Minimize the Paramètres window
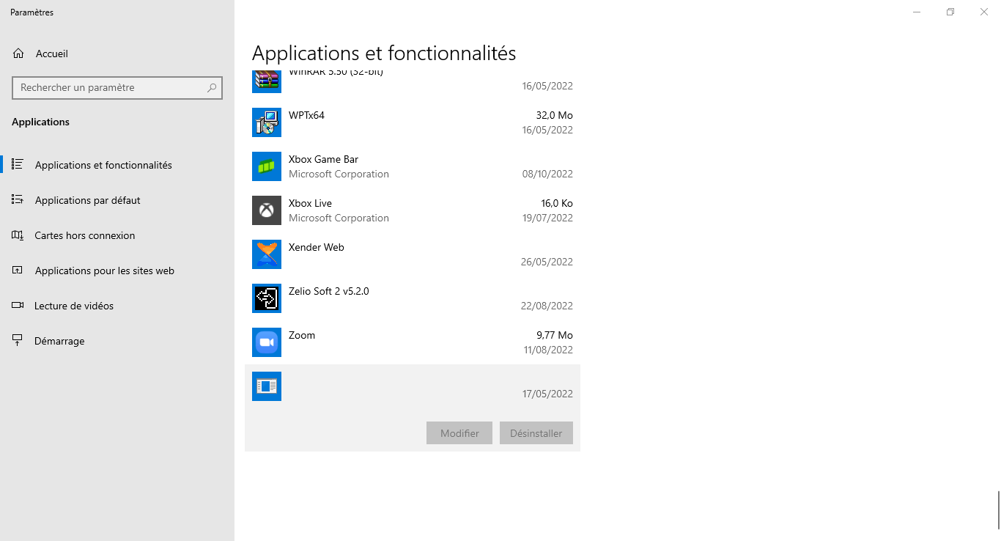 [x=917, y=12]
